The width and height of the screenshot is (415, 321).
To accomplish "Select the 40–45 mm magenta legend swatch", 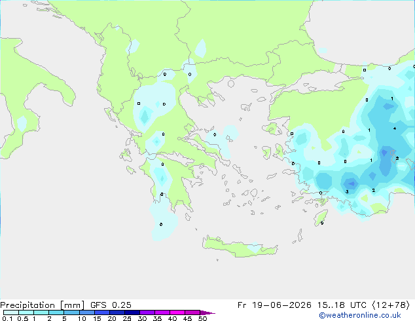I will [177, 312].
